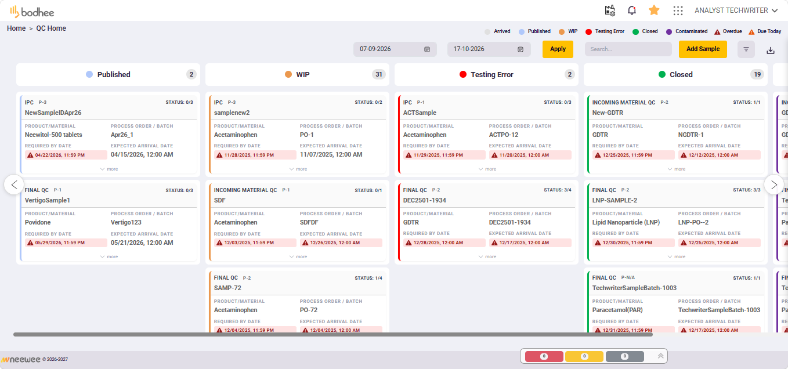
Task: Expand the bottom alerts panel with double chevron
Action: tap(660, 356)
